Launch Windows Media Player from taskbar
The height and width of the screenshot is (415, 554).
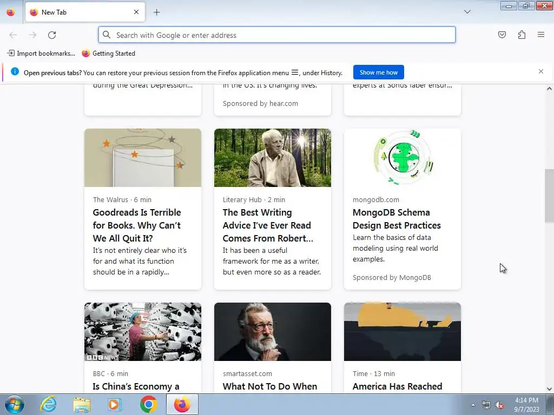(114, 404)
